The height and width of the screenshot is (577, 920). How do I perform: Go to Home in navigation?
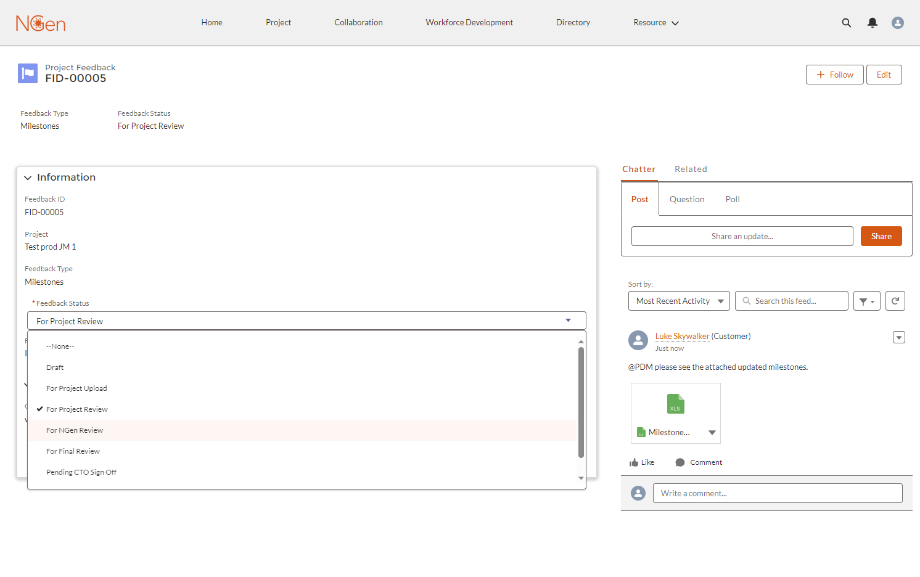coord(212,23)
